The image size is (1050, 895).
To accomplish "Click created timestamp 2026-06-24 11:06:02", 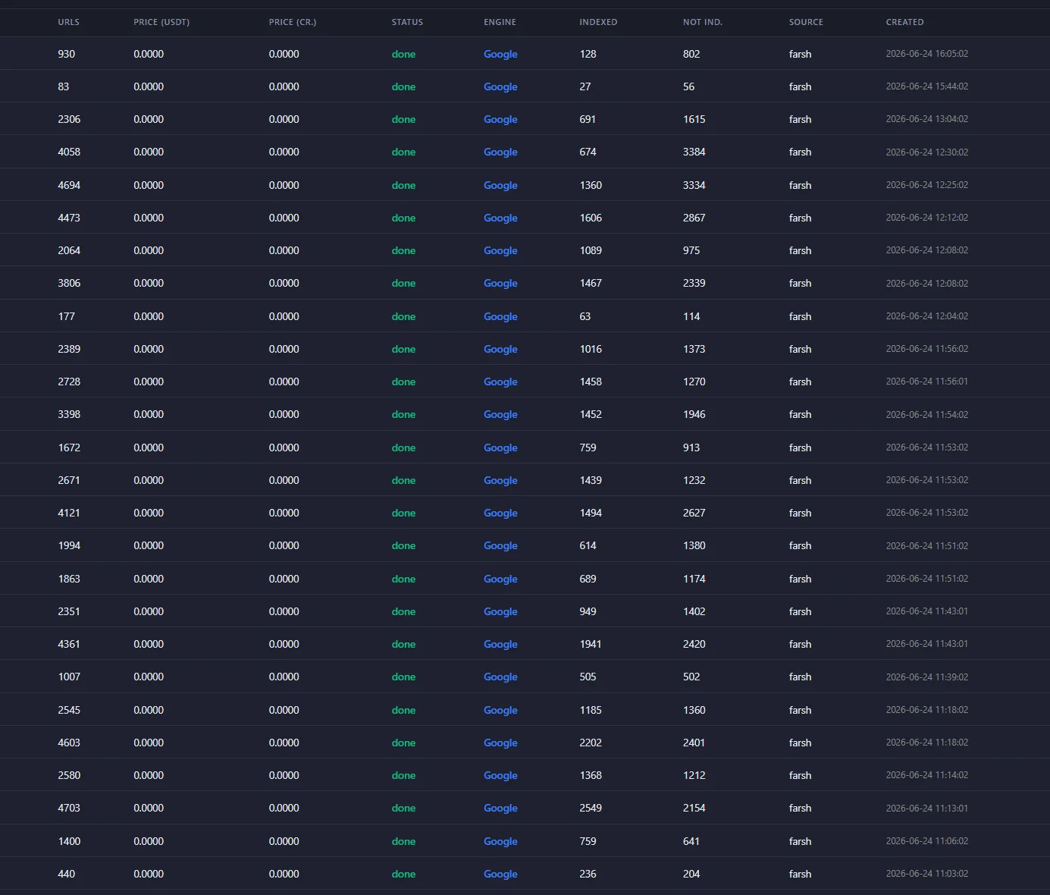I will coord(926,841).
